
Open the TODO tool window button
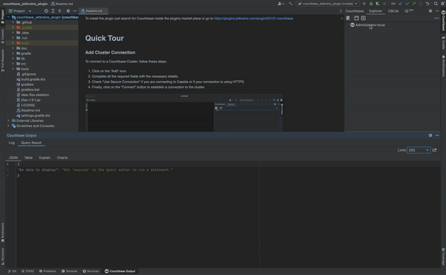(x=28, y=271)
